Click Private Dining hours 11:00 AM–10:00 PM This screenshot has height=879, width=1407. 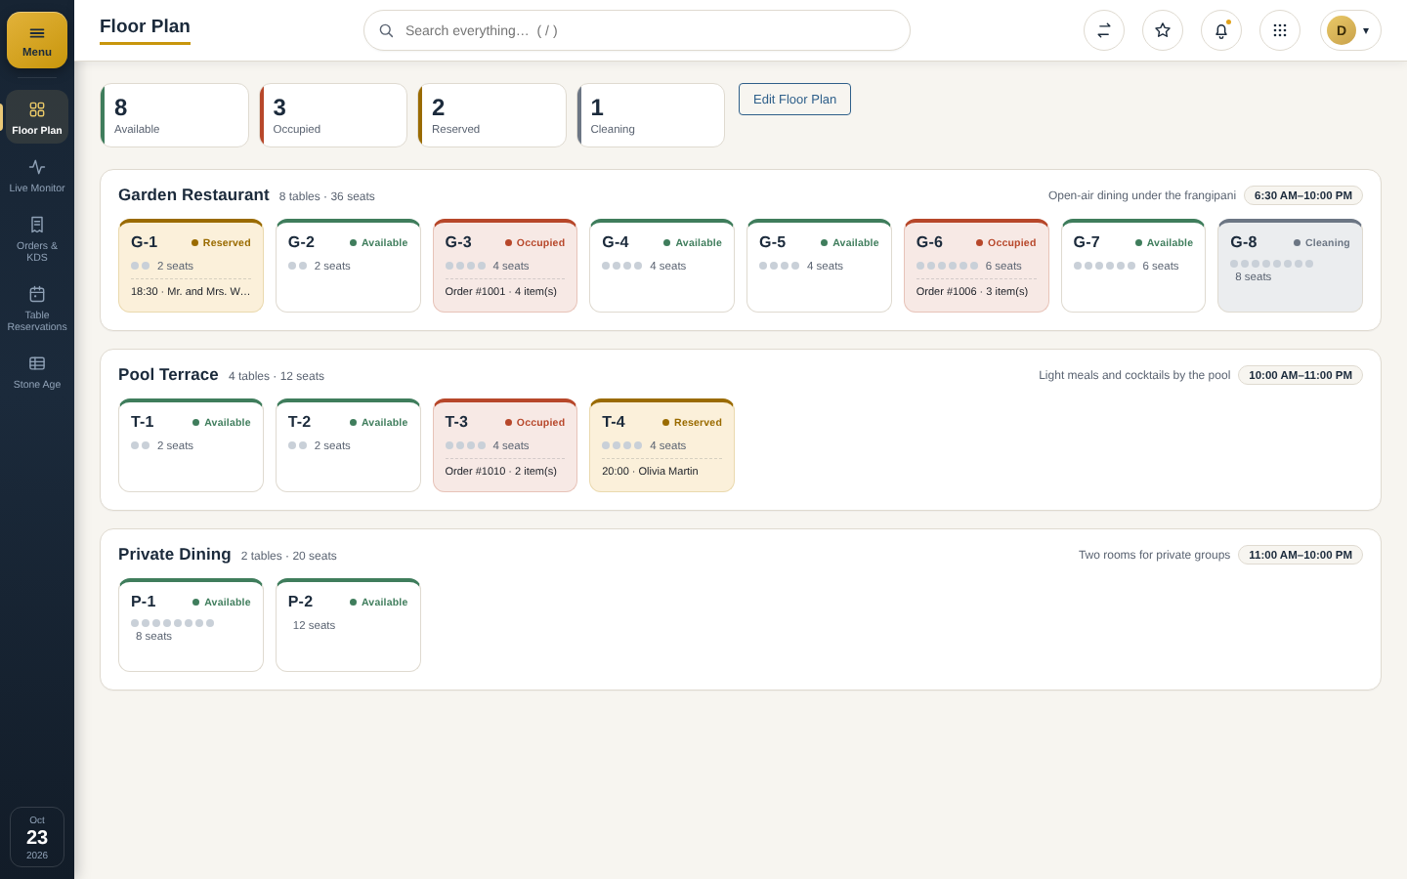[x=1300, y=555]
